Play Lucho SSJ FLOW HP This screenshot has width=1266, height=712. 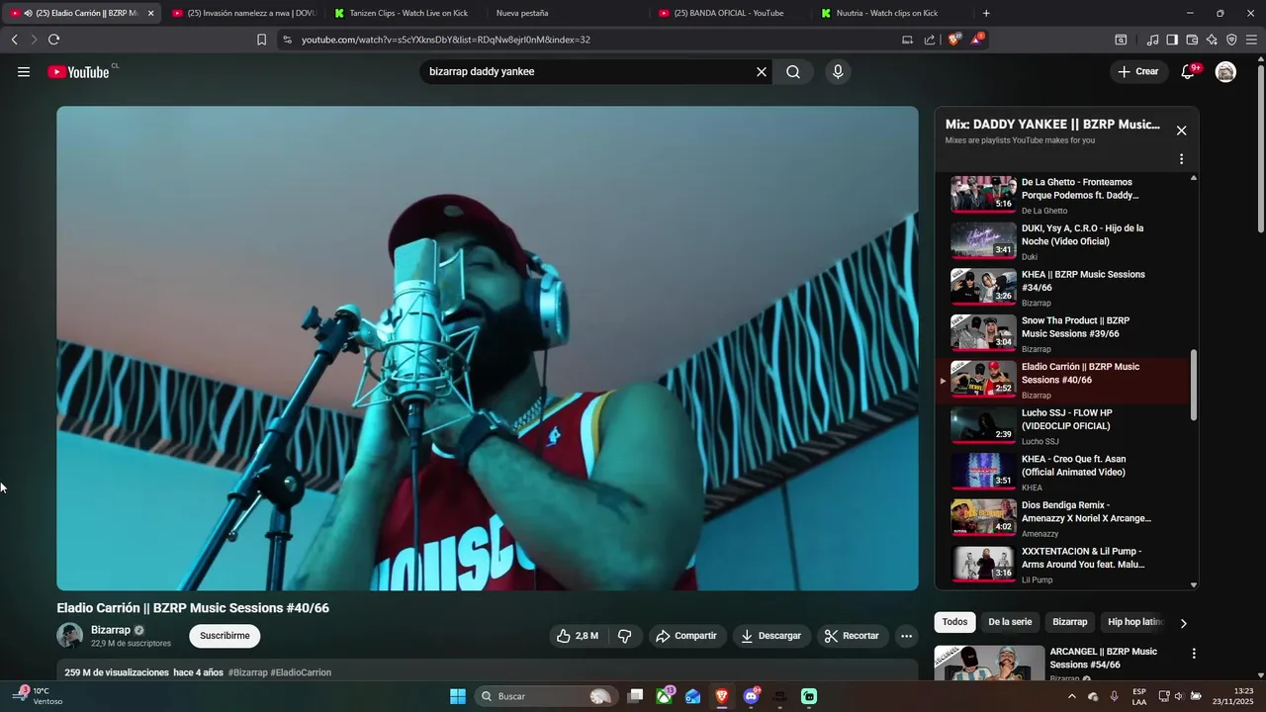(1063, 426)
